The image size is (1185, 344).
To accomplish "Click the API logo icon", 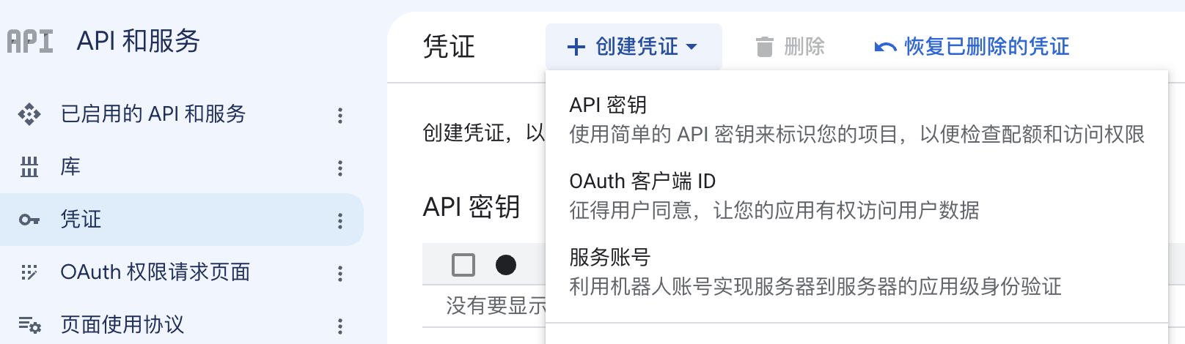I will point(30,41).
